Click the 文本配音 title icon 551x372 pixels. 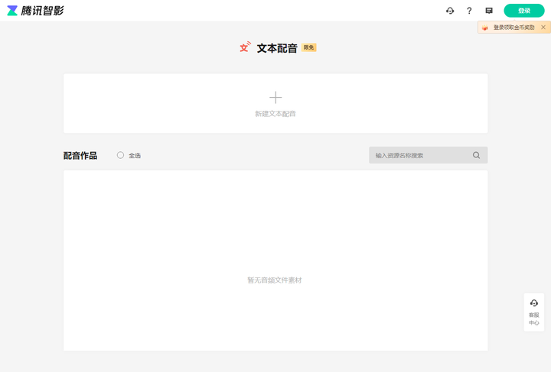(x=246, y=47)
